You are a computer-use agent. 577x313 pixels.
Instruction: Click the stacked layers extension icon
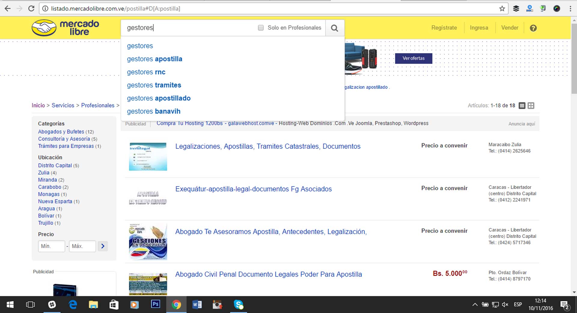click(516, 8)
